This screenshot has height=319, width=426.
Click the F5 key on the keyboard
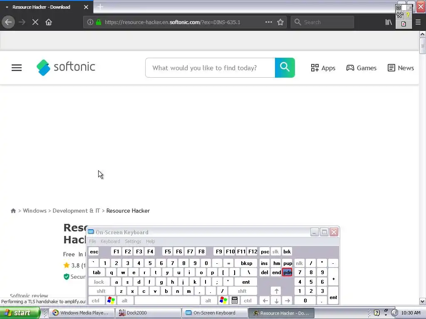click(168, 252)
